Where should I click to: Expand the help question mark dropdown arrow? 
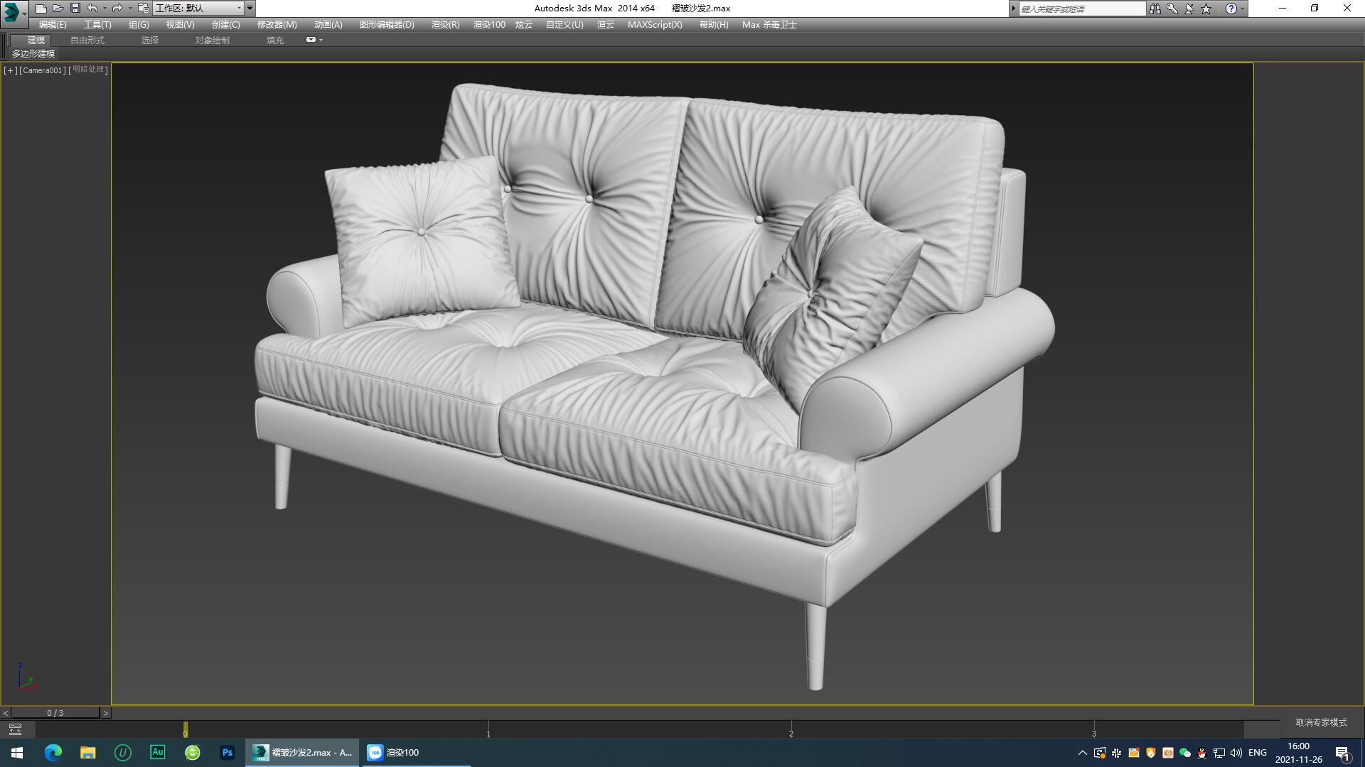pyautogui.click(x=1244, y=9)
